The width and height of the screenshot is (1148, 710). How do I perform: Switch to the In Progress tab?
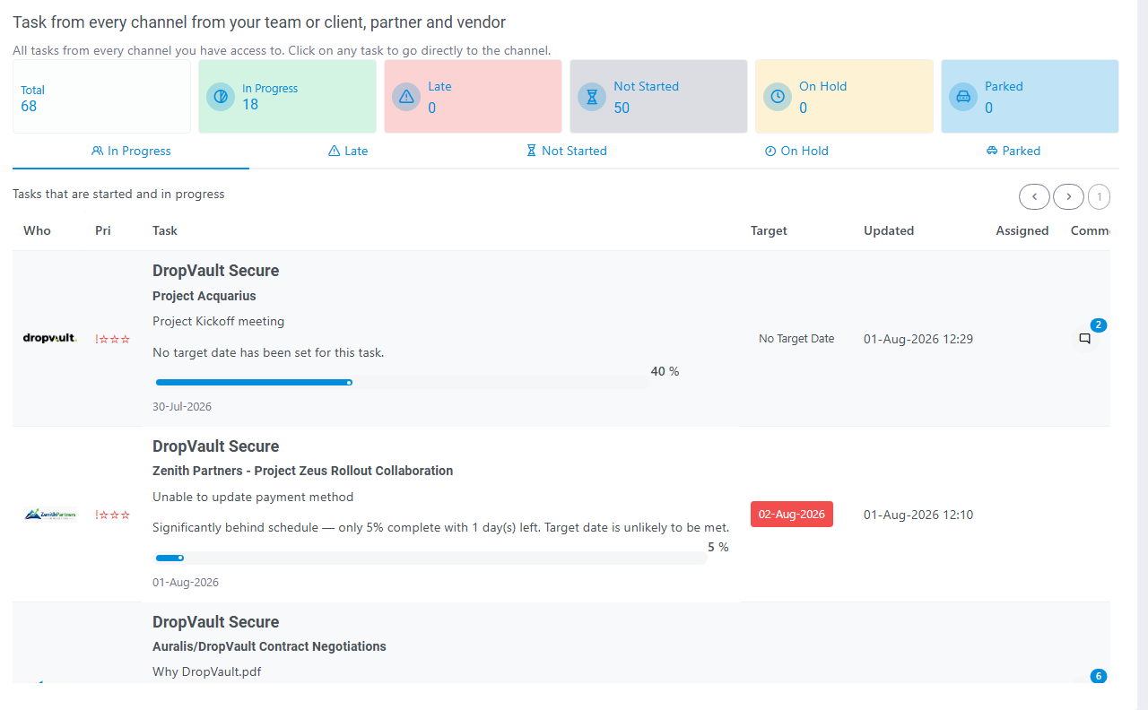point(131,151)
